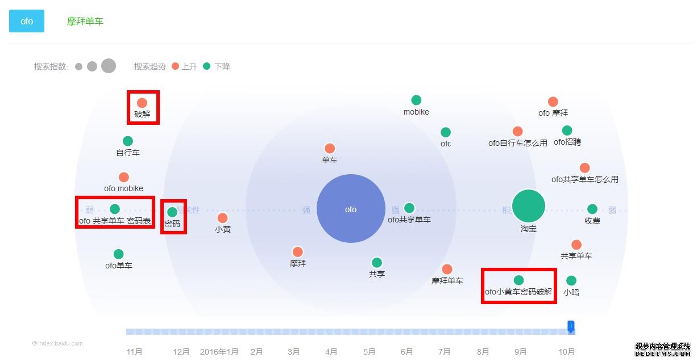
Task: Click the central blue ofo bubble
Action: coord(351,209)
